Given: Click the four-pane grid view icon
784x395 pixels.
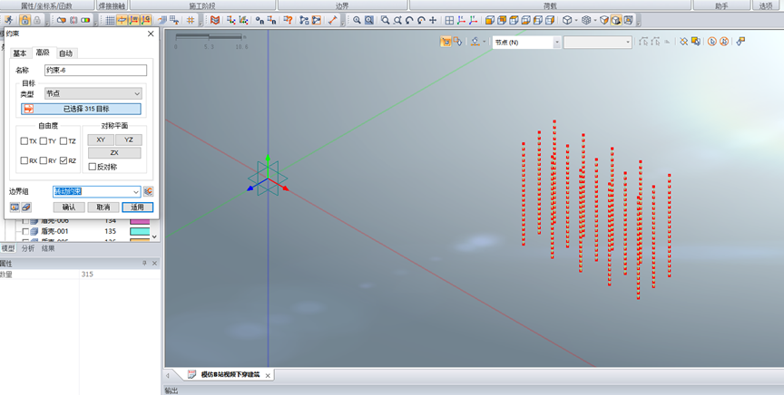Looking at the screenshot, I should [x=449, y=21].
